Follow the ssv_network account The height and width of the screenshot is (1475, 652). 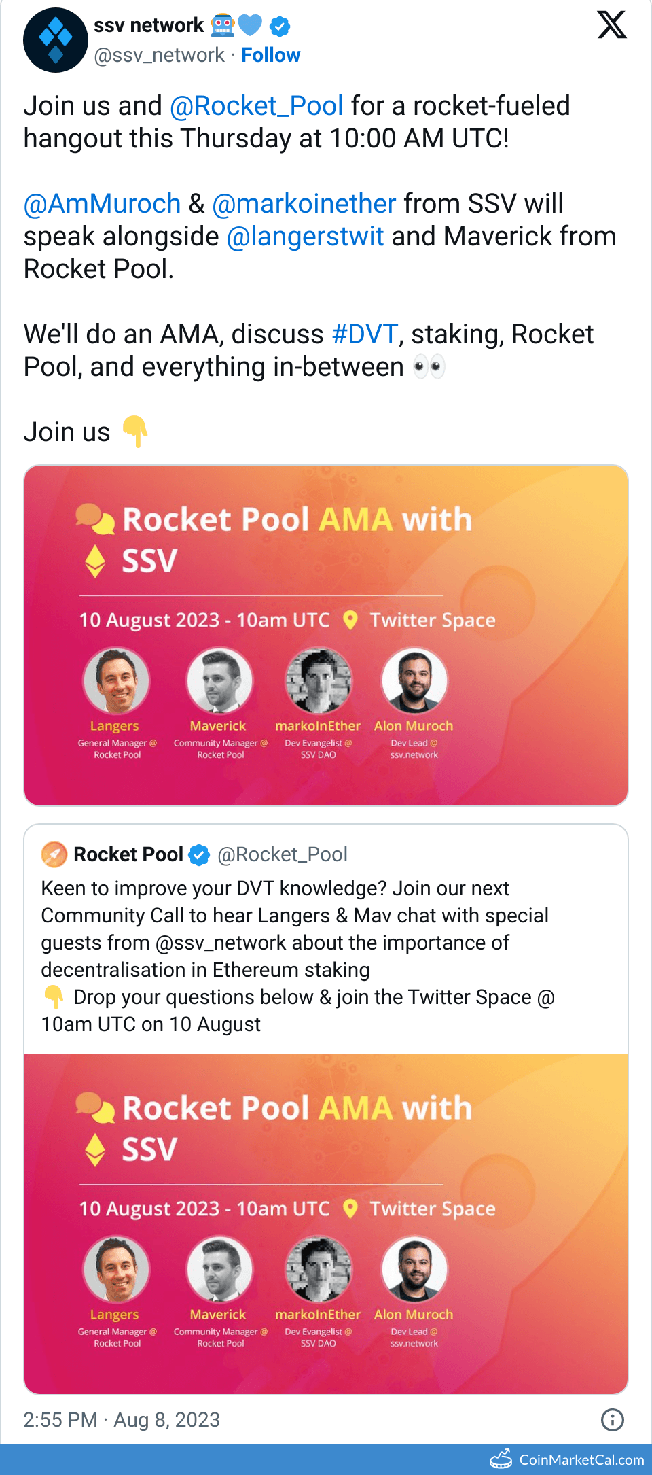(270, 55)
